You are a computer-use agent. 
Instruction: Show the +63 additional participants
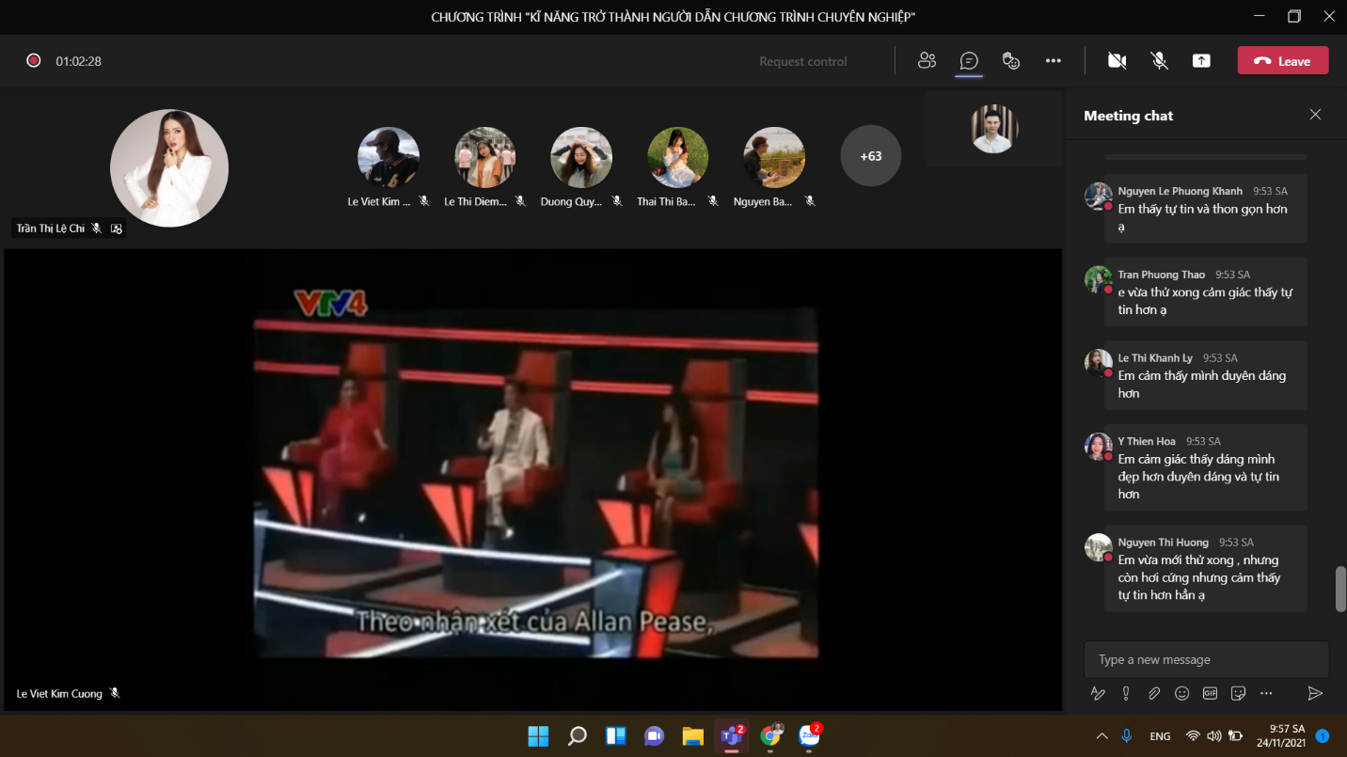pyautogui.click(x=871, y=156)
